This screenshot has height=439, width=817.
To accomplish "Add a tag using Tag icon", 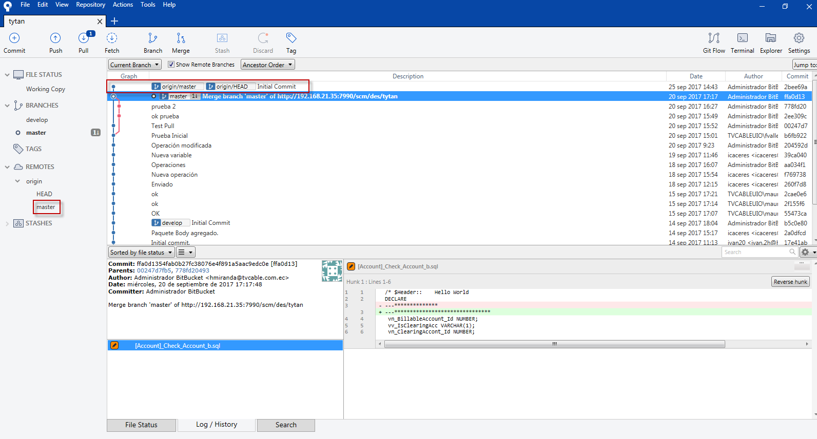I will pos(291,38).
